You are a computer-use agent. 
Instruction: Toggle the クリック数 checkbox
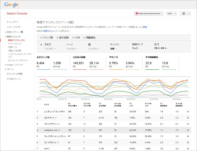tap(41, 38)
